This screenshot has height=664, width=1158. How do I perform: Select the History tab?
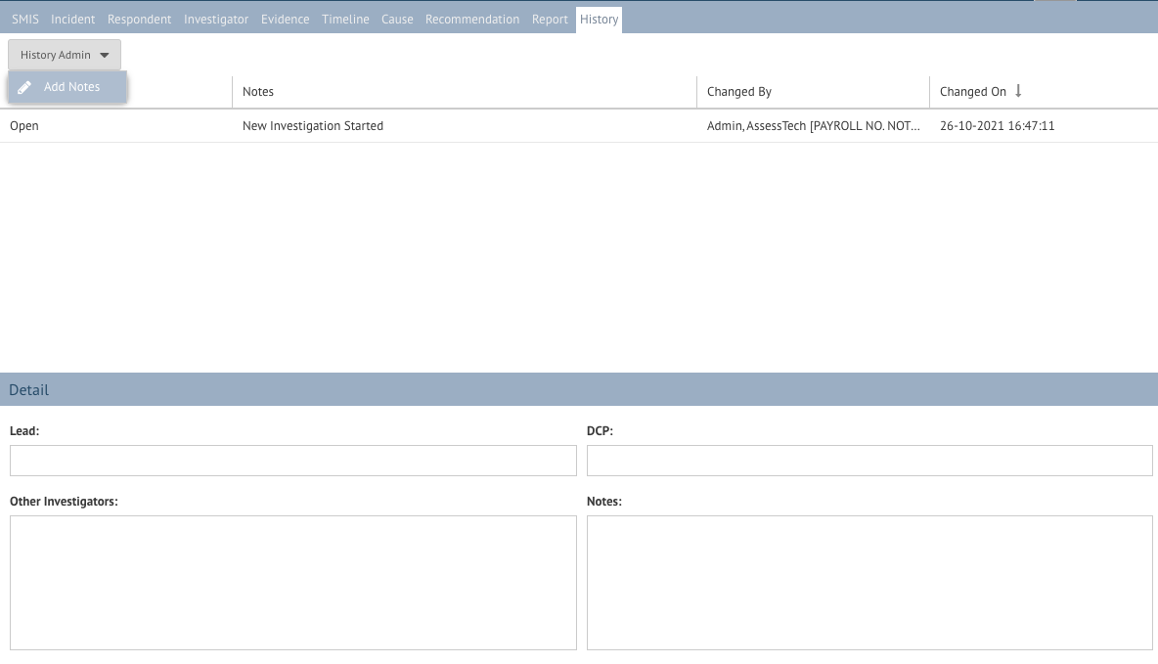tap(599, 20)
